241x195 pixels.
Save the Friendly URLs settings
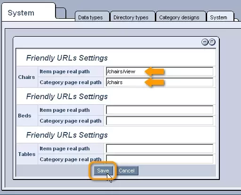pyautogui.click(x=103, y=171)
